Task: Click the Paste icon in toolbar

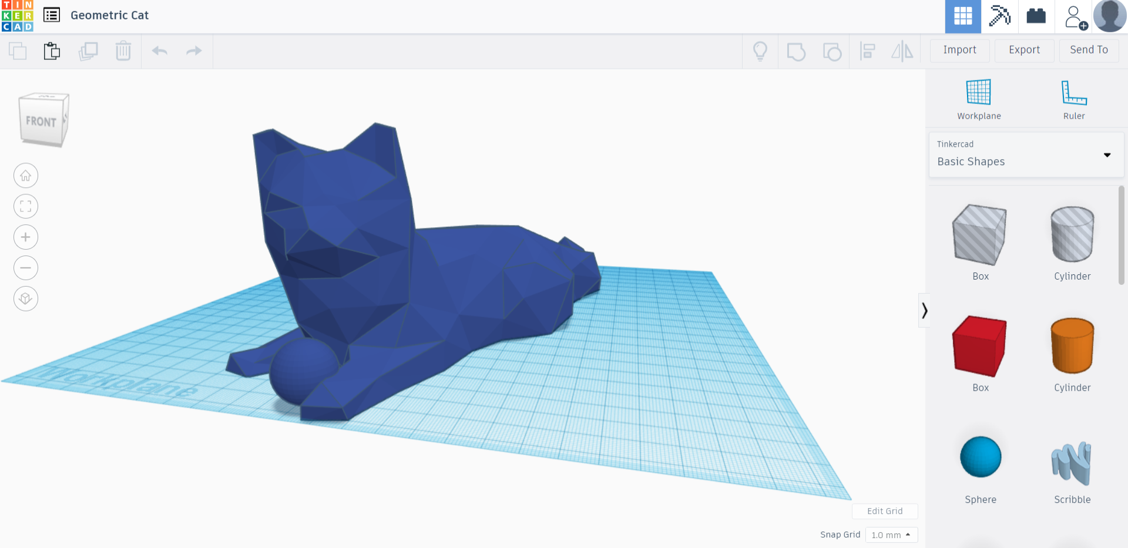Action: click(x=52, y=51)
